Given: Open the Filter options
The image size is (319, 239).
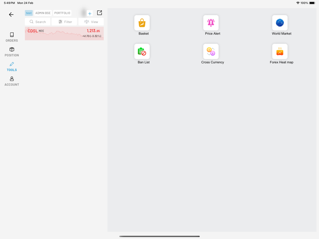Looking at the screenshot, I should pos(65,22).
